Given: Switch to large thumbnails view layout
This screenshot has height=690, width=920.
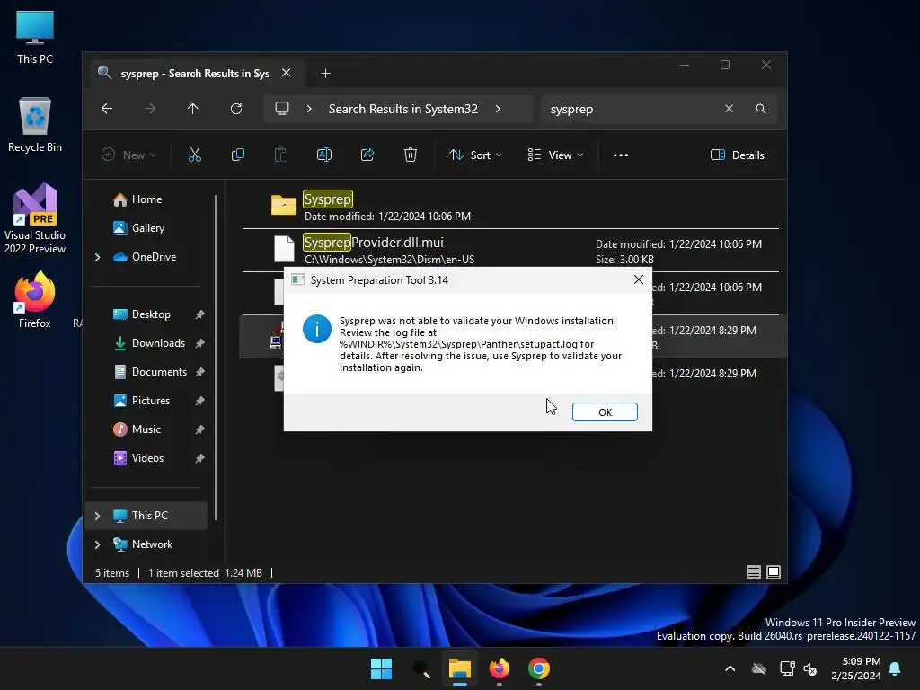Looking at the screenshot, I should [x=774, y=572].
